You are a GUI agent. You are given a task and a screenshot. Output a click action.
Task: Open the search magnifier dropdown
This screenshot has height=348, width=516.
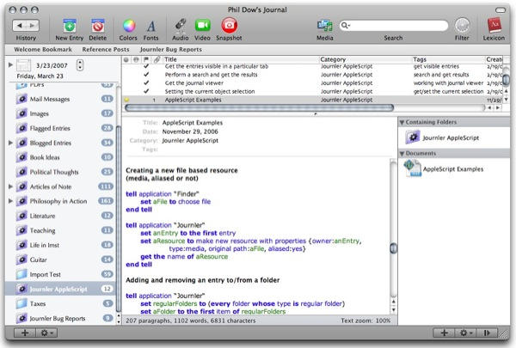345,25
